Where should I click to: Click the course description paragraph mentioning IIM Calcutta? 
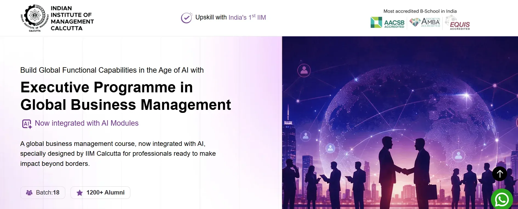(118, 154)
